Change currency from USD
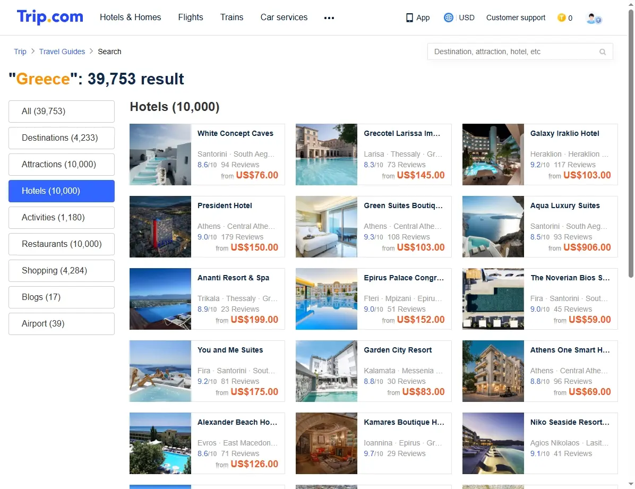635x489 pixels. (467, 18)
